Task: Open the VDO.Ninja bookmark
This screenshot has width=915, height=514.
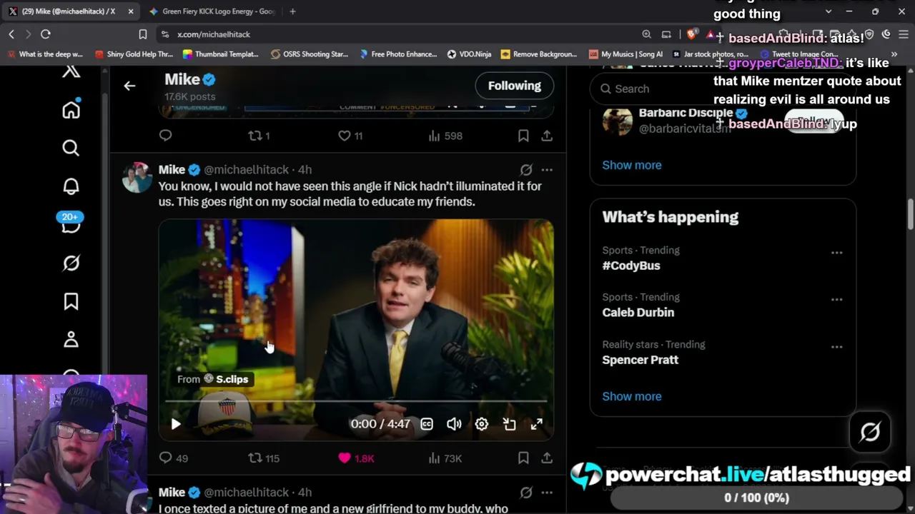Action: point(469,54)
